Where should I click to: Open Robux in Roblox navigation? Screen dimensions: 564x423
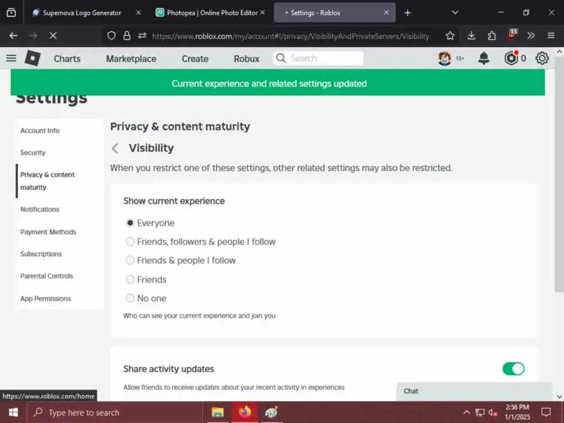[246, 58]
